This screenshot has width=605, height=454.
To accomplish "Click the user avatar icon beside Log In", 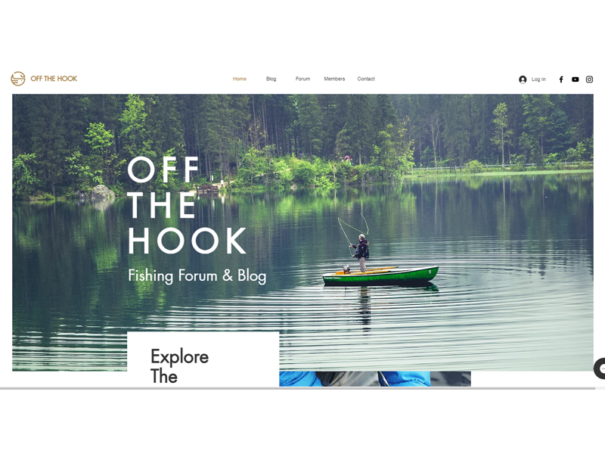I will [523, 79].
